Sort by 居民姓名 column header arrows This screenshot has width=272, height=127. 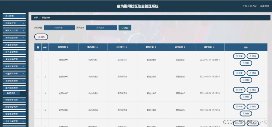coord(185,47)
